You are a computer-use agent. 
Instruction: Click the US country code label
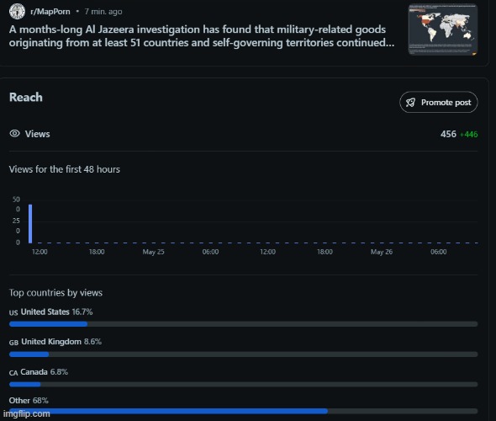point(13,312)
